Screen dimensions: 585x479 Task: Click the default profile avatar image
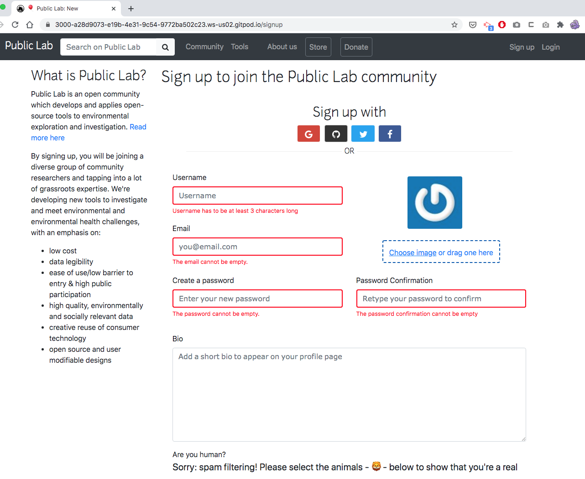click(x=435, y=202)
